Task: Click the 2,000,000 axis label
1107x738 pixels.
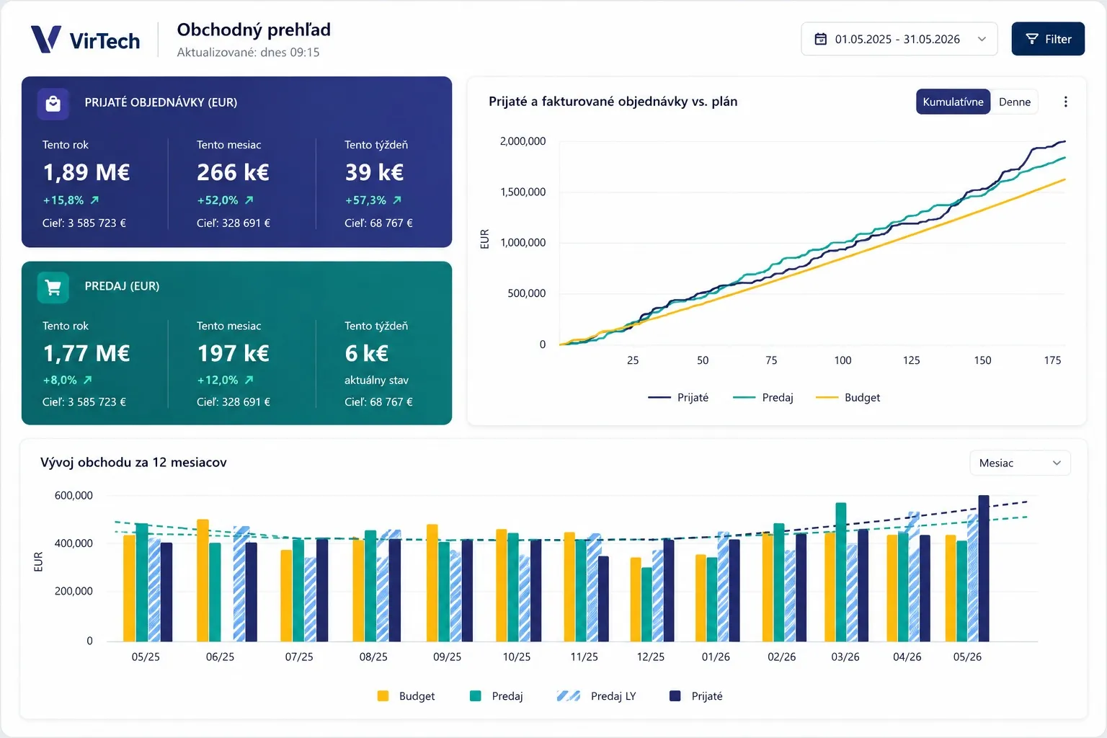Action: pyautogui.click(x=523, y=141)
